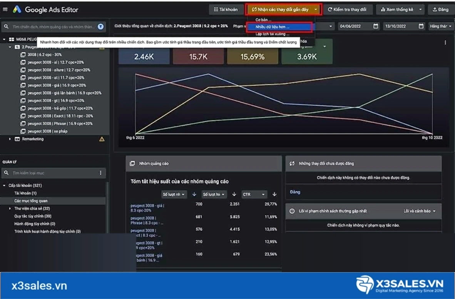
Task: Collapse the 2.Peugeot 3008 campaign node
Action: click(x=10, y=47)
